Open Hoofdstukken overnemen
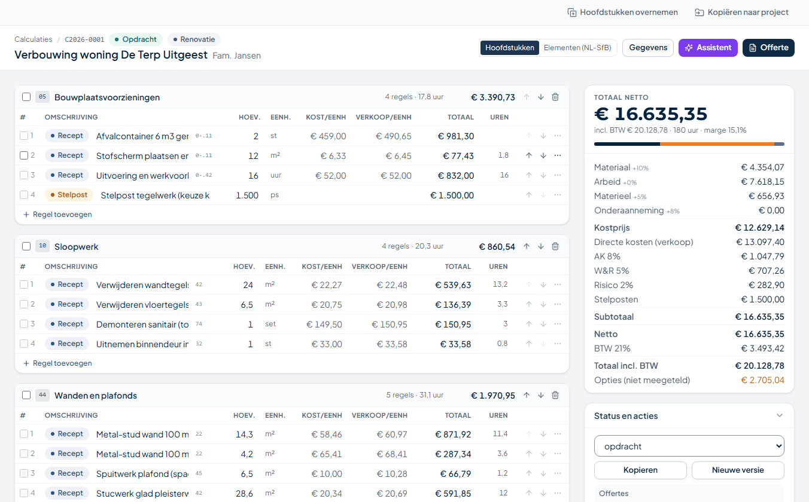The width and height of the screenshot is (809, 502). click(x=622, y=12)
